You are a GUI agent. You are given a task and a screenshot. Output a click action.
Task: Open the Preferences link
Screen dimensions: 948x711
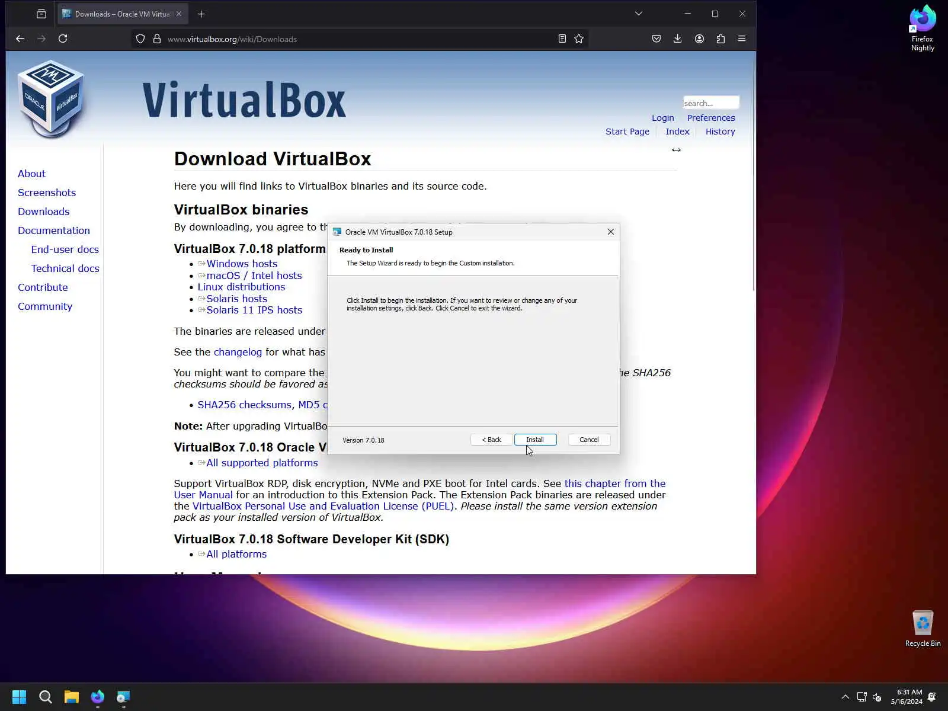coord(711,118)
